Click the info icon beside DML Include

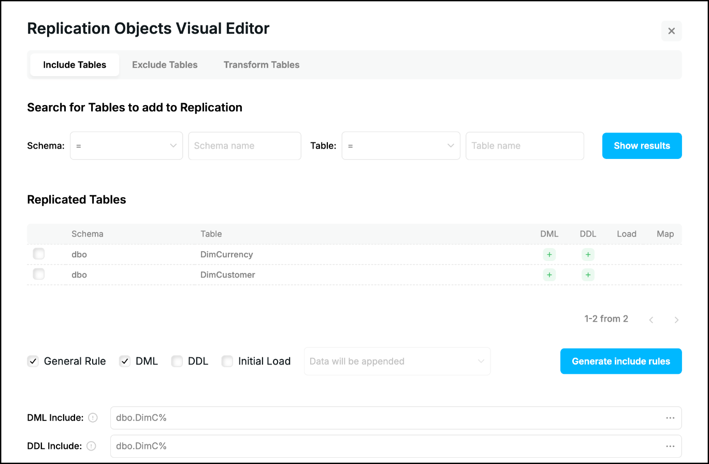(93, 418)
